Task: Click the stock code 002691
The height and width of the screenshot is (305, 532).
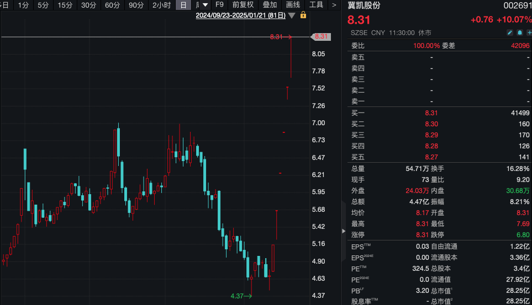Action: point(518,6)
